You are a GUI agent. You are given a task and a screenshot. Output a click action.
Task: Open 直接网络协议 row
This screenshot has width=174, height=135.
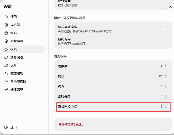(113, 107)
